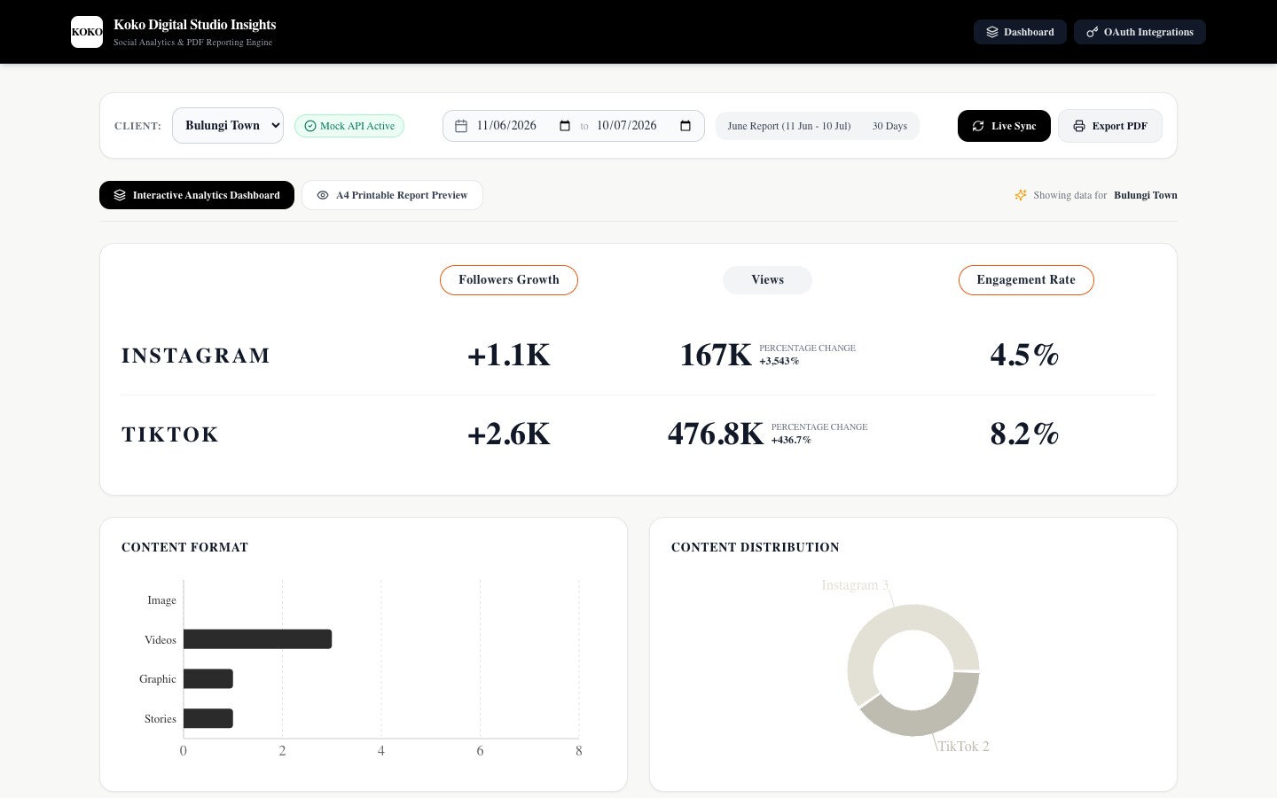Select the Views metric pill
Screen dimensions: 1277x798
click(767, 280)
